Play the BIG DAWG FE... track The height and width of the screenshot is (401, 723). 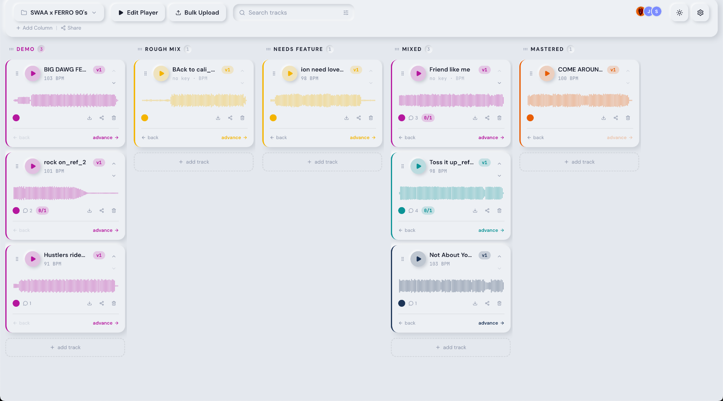[x=33, y=74]
